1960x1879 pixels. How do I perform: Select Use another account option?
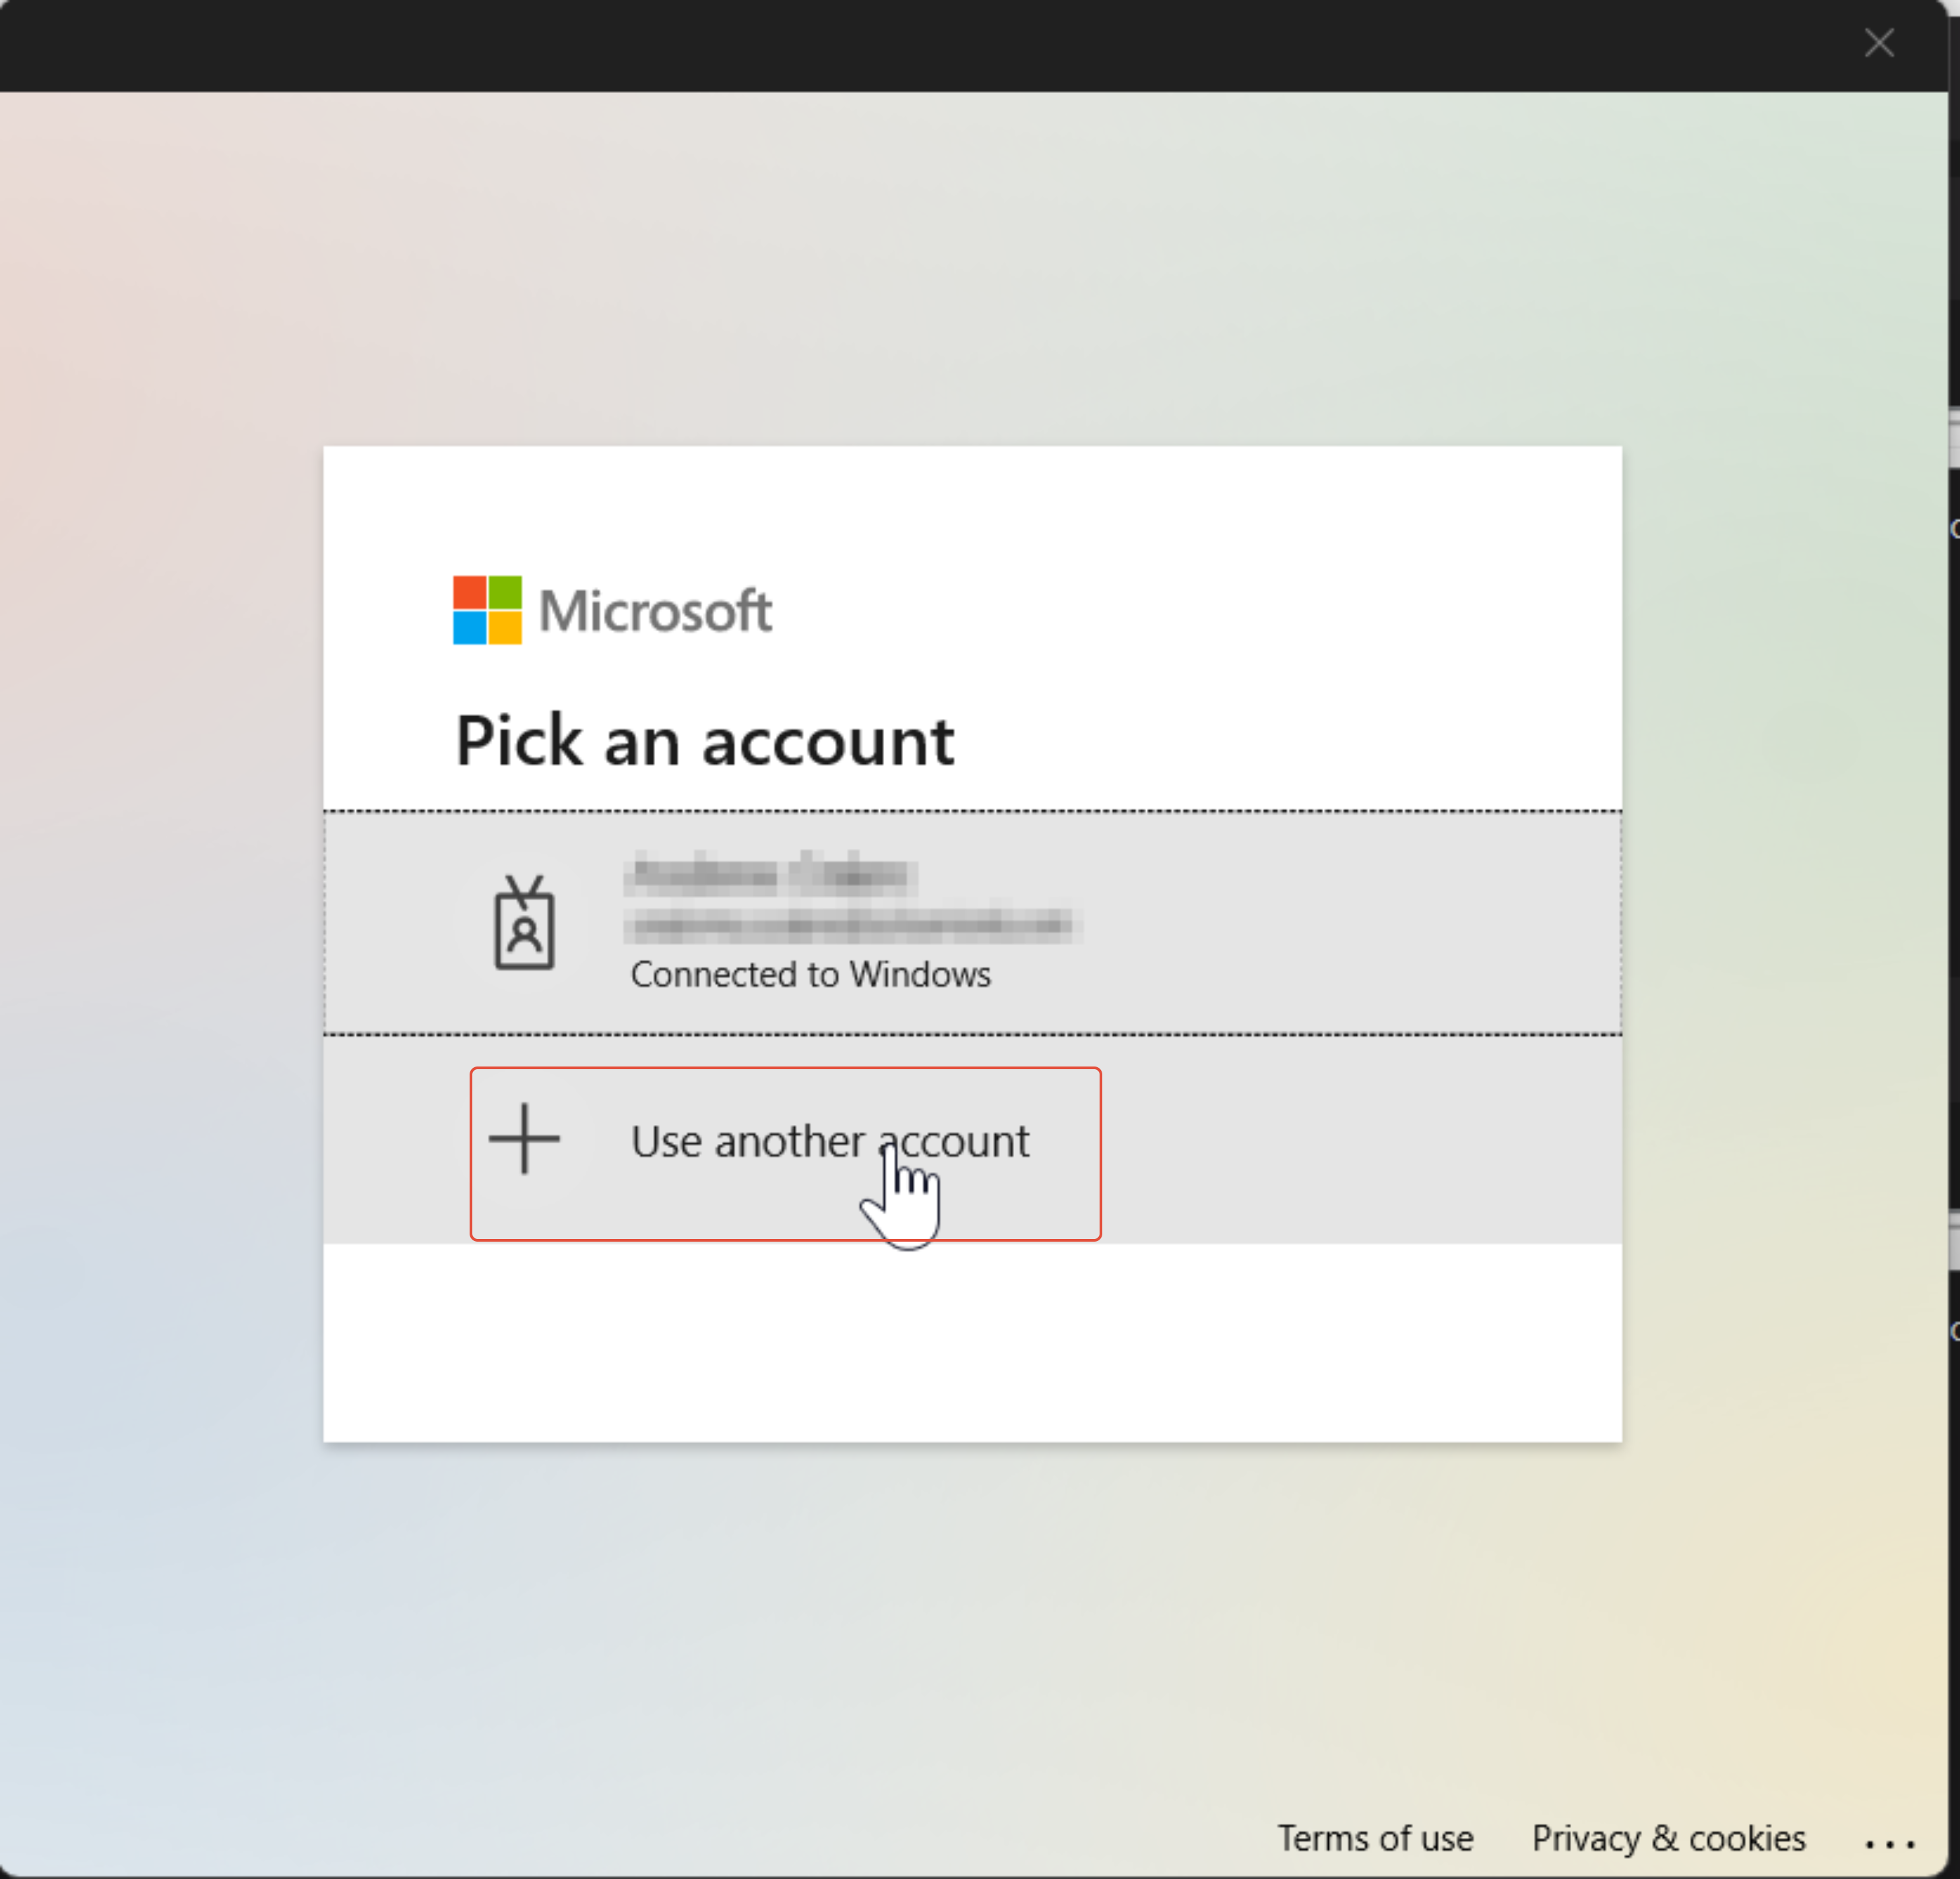point(829,1140)
